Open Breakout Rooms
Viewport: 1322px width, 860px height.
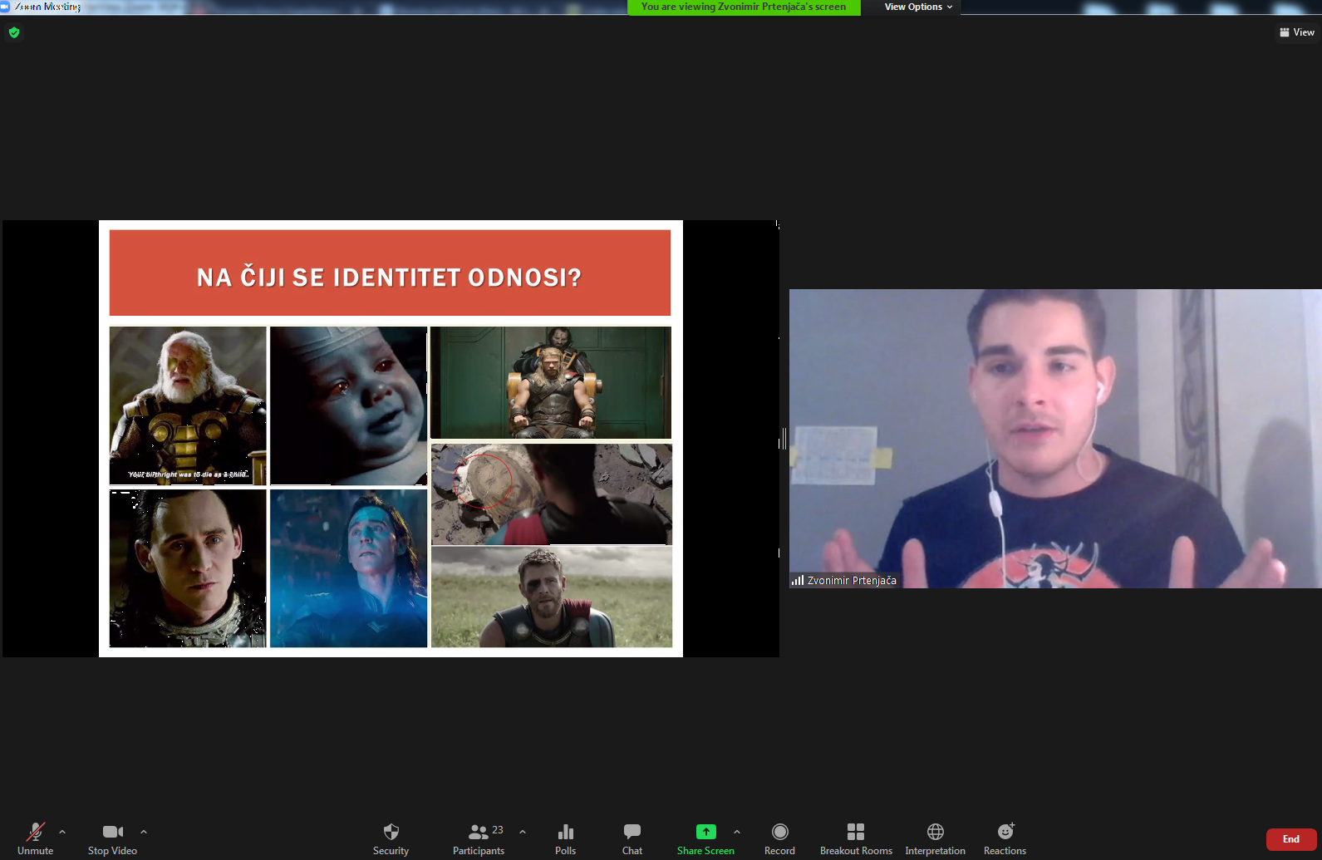click(856, 838)
